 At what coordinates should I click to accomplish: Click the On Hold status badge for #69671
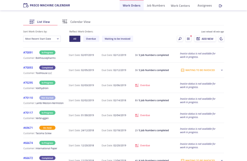(x=47, y=128)
